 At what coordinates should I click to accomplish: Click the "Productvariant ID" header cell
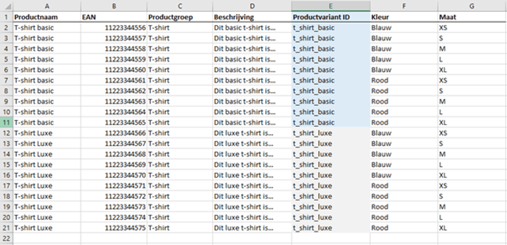[x=331, y=17]
